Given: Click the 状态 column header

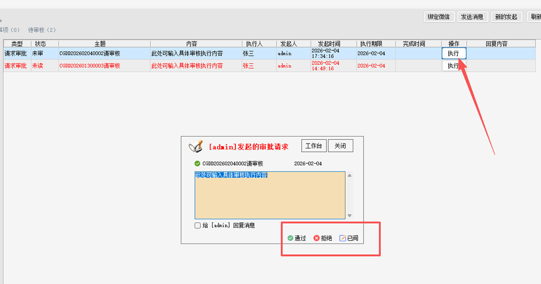Looking at the screenshot, I should [x=41, y=44].
